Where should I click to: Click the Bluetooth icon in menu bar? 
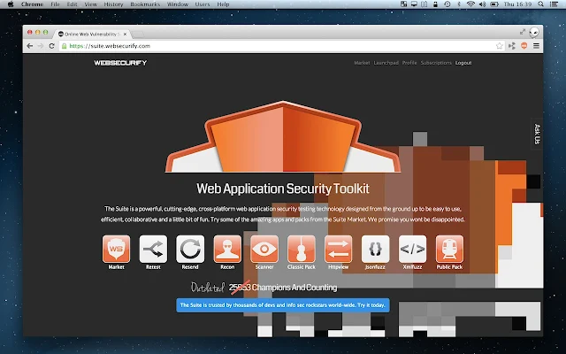459,4
